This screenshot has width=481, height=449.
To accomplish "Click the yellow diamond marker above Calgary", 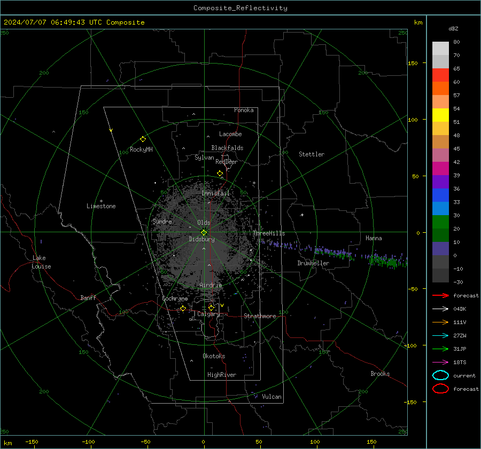I will [x=211, y=308].
